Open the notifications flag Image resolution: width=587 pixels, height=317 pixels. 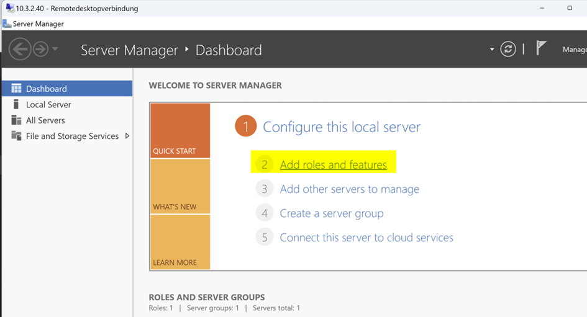pos(541,48)
